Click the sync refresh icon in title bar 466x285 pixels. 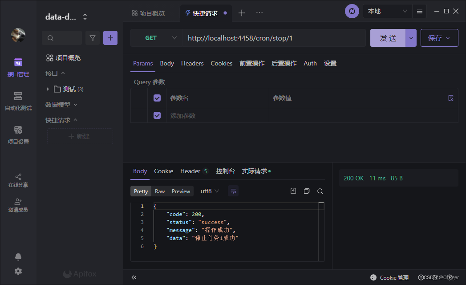[x=352, y=12]
